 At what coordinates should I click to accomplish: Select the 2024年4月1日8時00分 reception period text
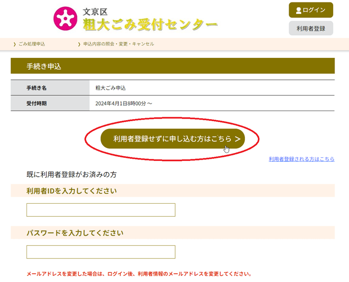[124, 104]
